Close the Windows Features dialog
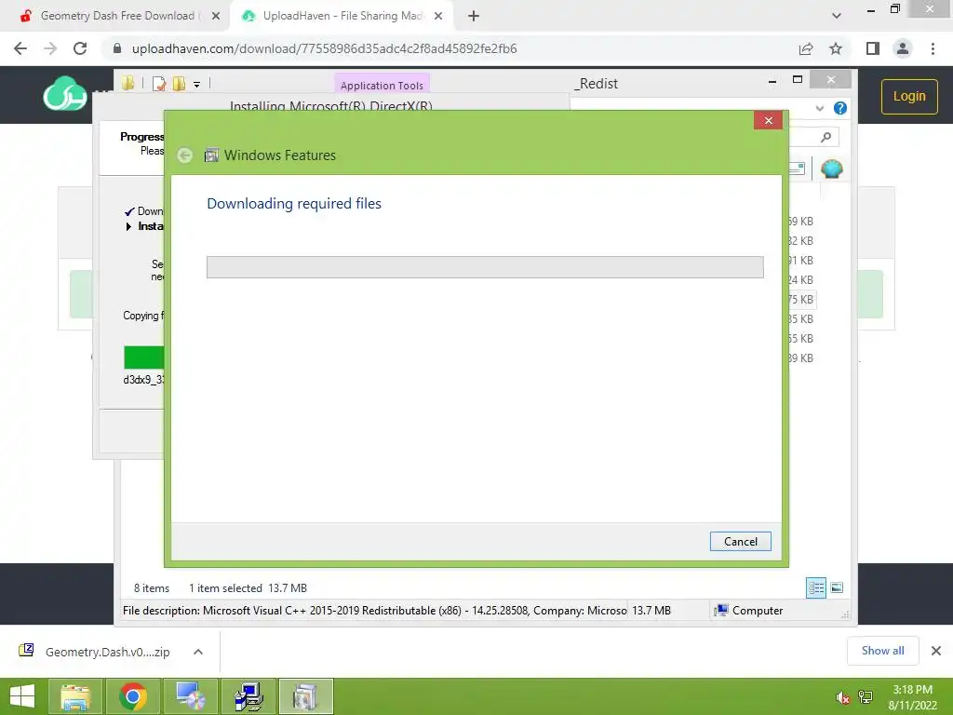953x715 pixels. coord(768,120)
